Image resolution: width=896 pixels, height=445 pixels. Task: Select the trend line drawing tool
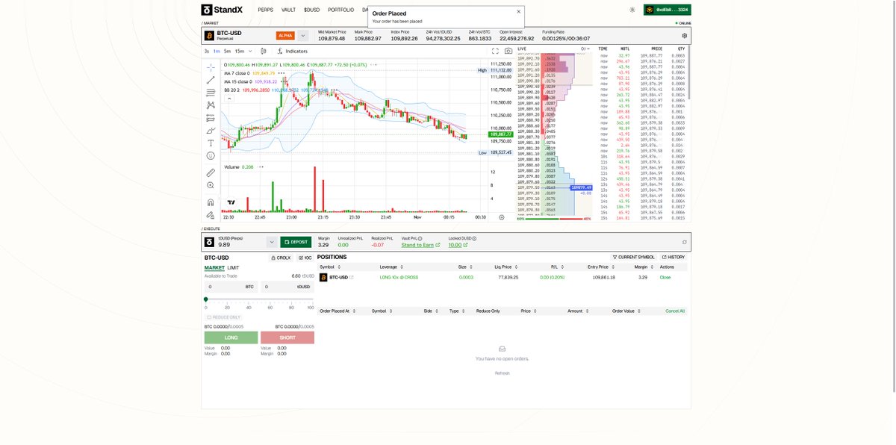[x=211, y=80]
